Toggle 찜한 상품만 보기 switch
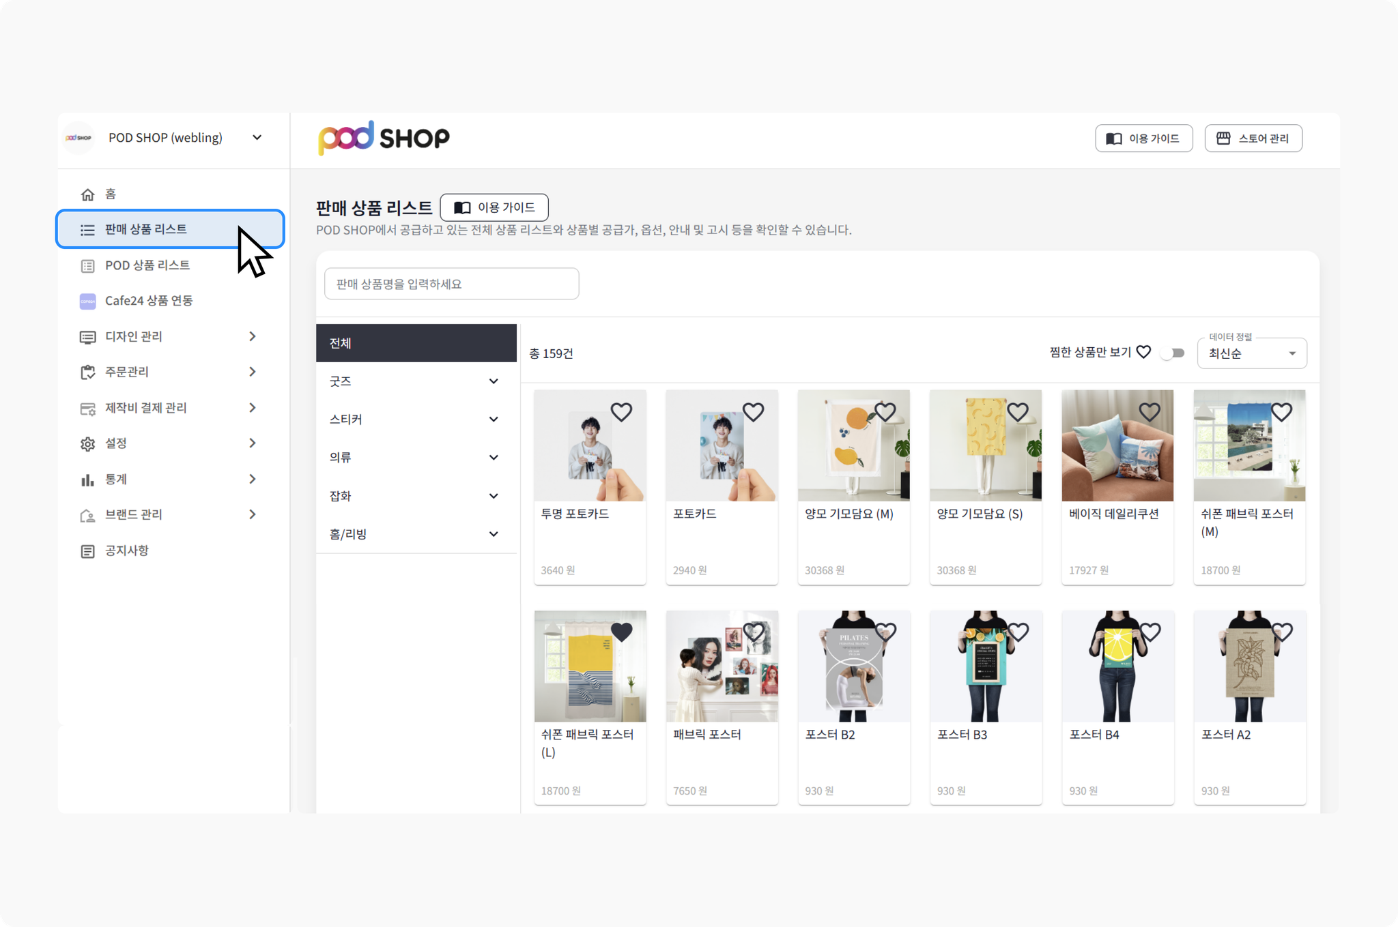 (1173, 353)
